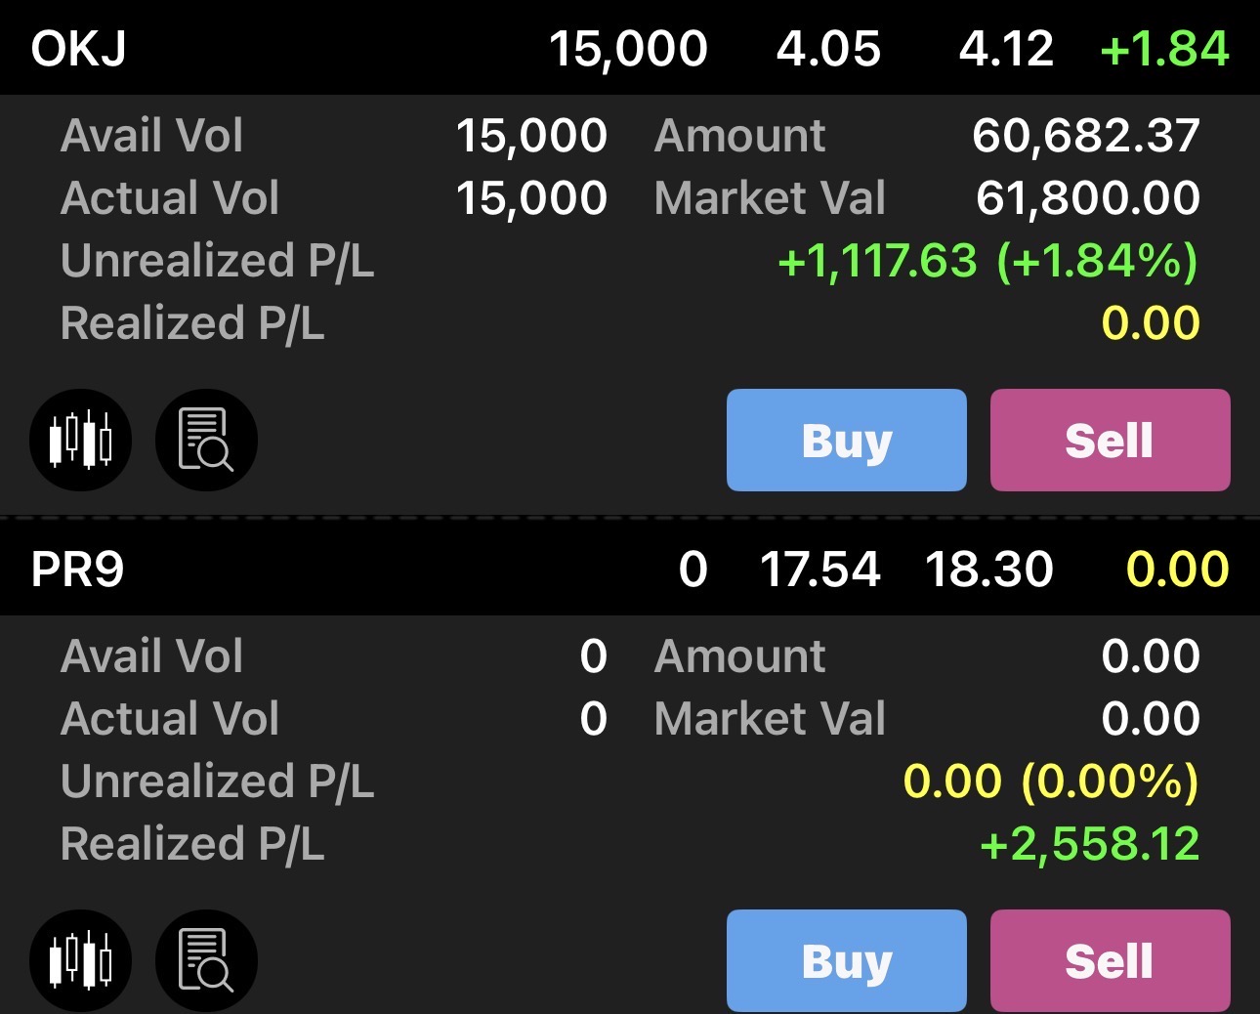This screenshot has height=1014, width=1260.
Task: Open the candlestick chart for PR9
Action: [81, 960]
